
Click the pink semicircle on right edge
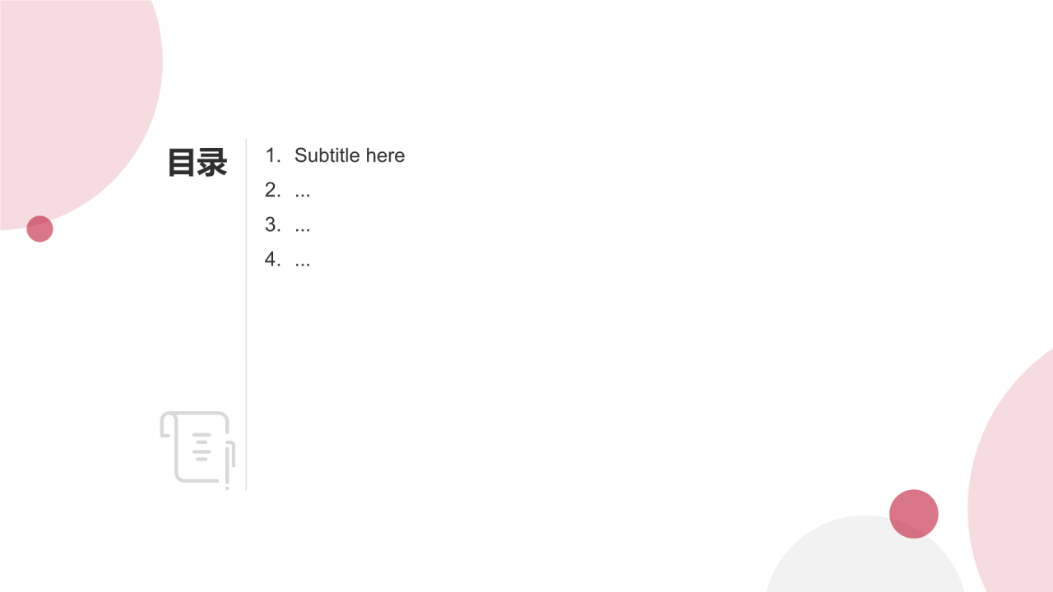point(1012,473)
